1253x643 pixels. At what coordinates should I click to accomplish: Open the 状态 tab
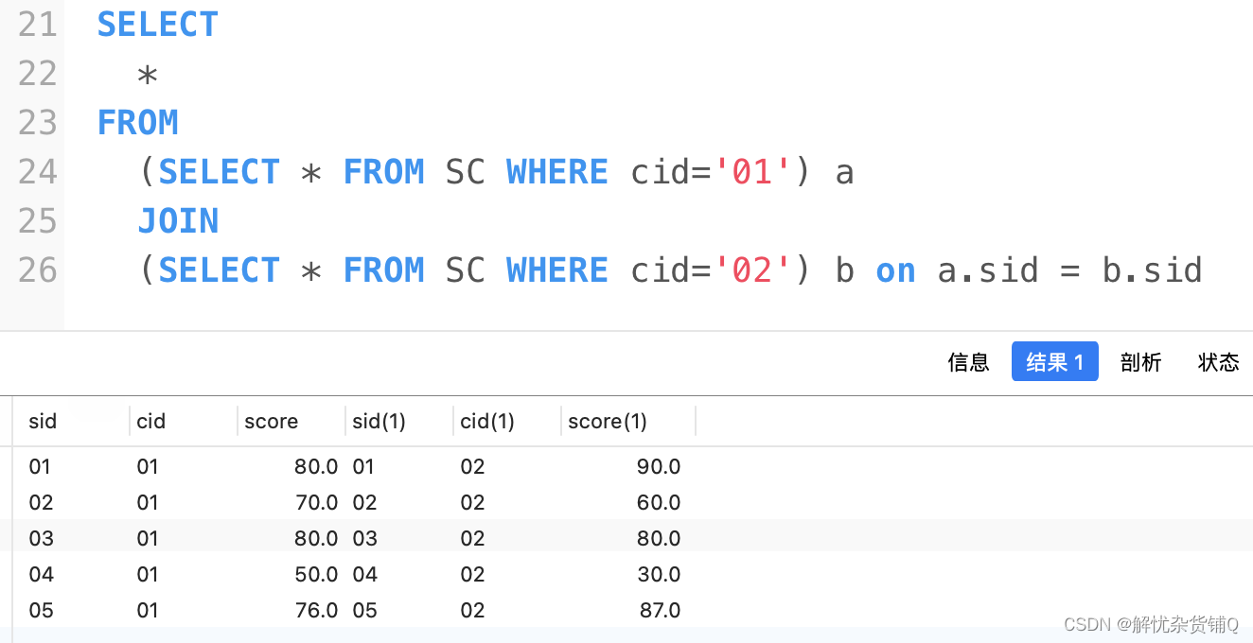pos(1218,362)
